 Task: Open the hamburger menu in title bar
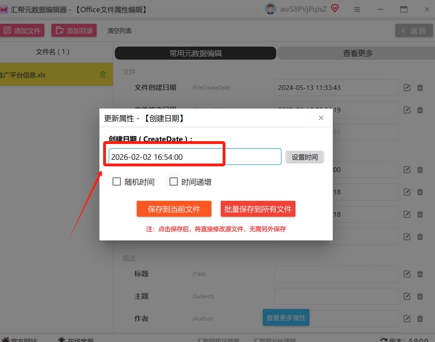(357, 9)
